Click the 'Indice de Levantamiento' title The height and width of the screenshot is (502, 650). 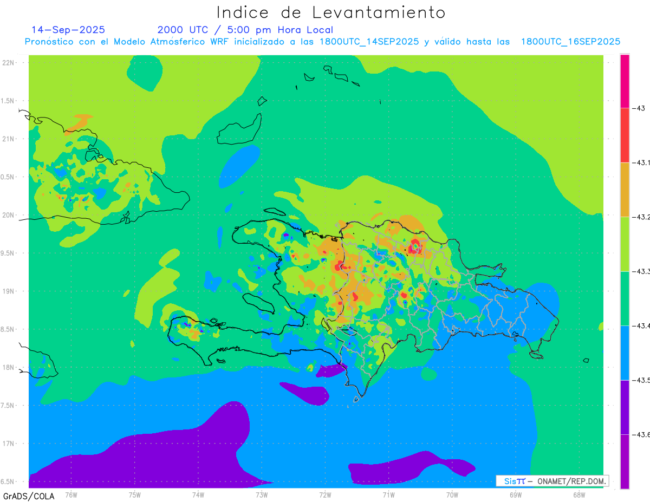[331, 12]
